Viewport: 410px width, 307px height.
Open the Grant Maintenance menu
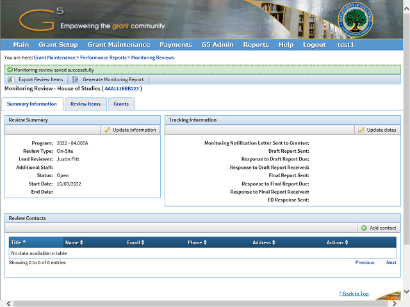click(119, 45)
